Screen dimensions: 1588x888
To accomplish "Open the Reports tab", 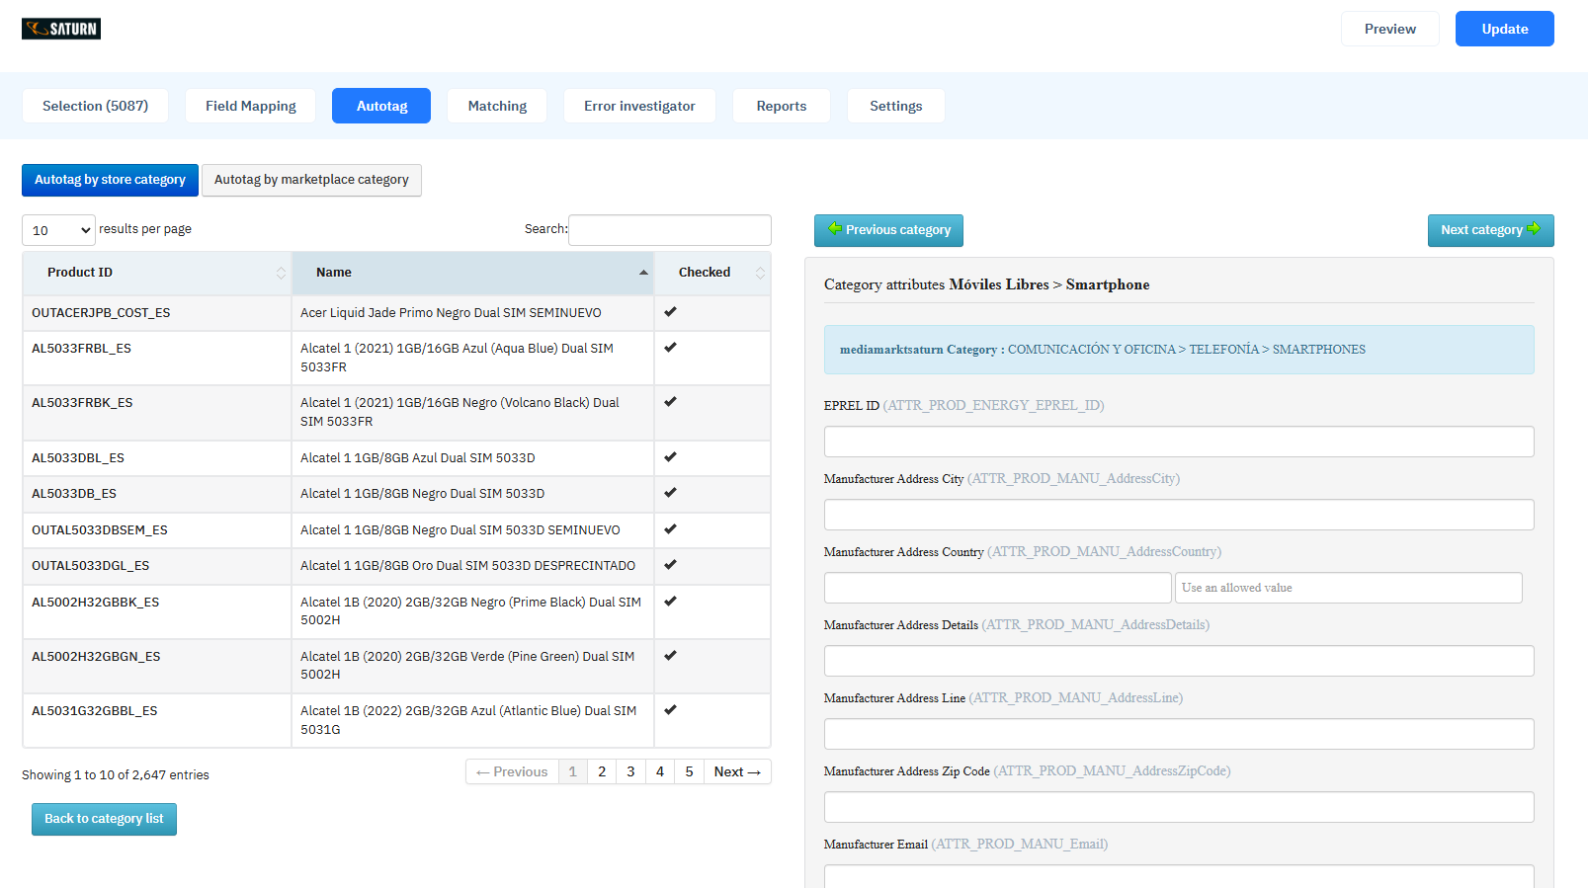I will [782, 106].
